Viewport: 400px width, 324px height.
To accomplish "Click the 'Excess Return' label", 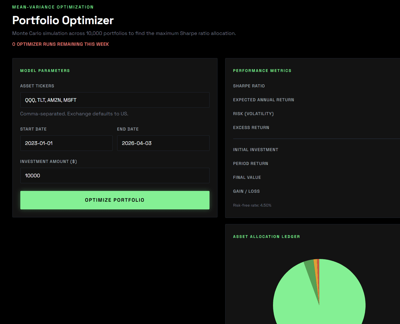I will click(x=251, y=127).
